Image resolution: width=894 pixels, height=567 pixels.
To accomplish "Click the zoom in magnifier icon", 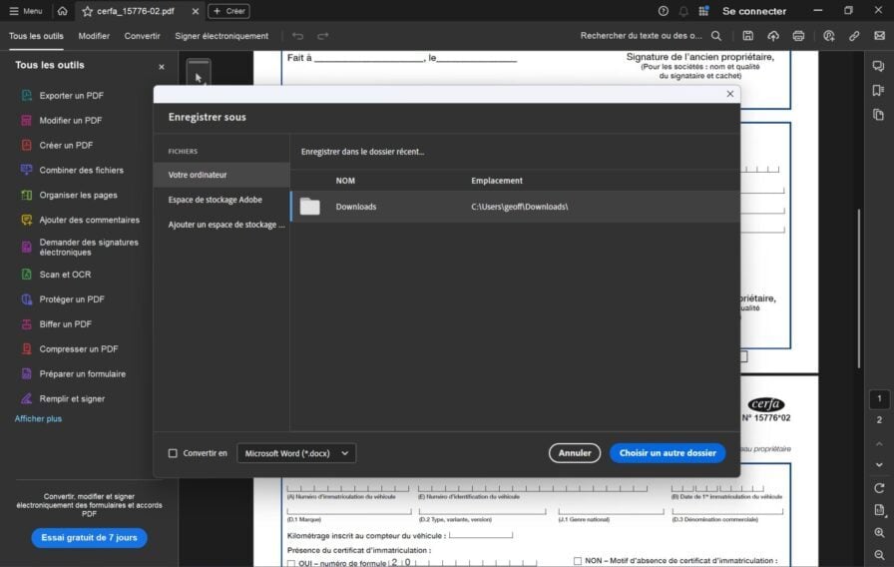I will click(x=879, y=533).
